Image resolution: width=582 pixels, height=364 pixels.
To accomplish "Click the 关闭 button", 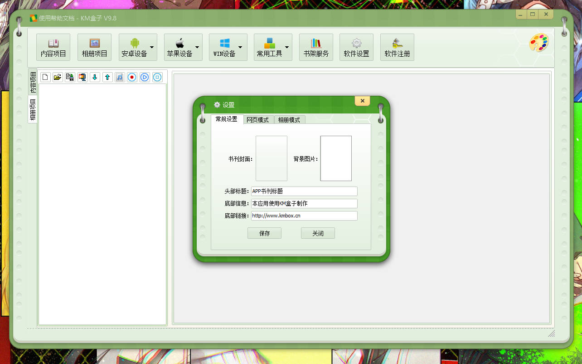I will click(318, 233).
